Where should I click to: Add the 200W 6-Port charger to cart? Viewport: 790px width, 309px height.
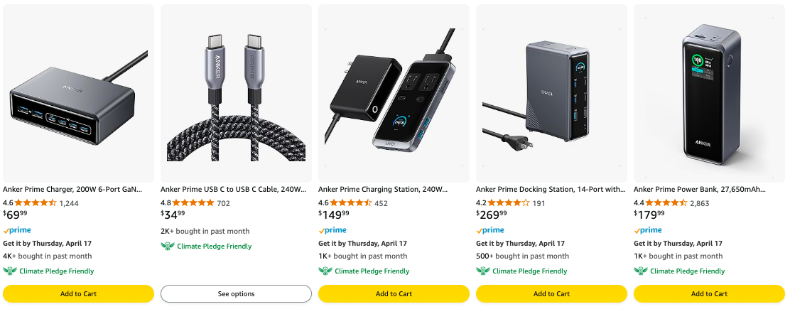click(x=78, y=293)
